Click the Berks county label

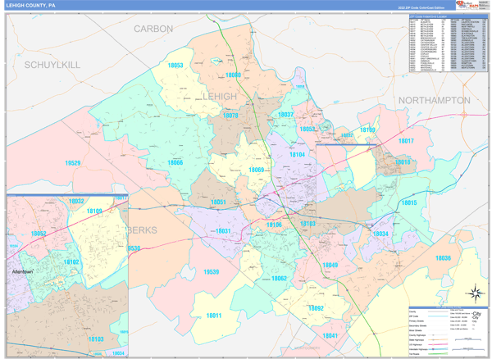(x=141, y=230)
